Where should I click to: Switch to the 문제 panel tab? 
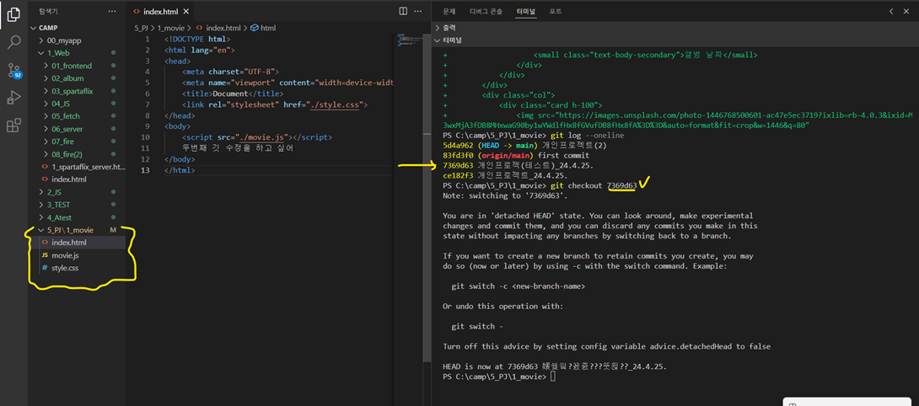point(449,11)
